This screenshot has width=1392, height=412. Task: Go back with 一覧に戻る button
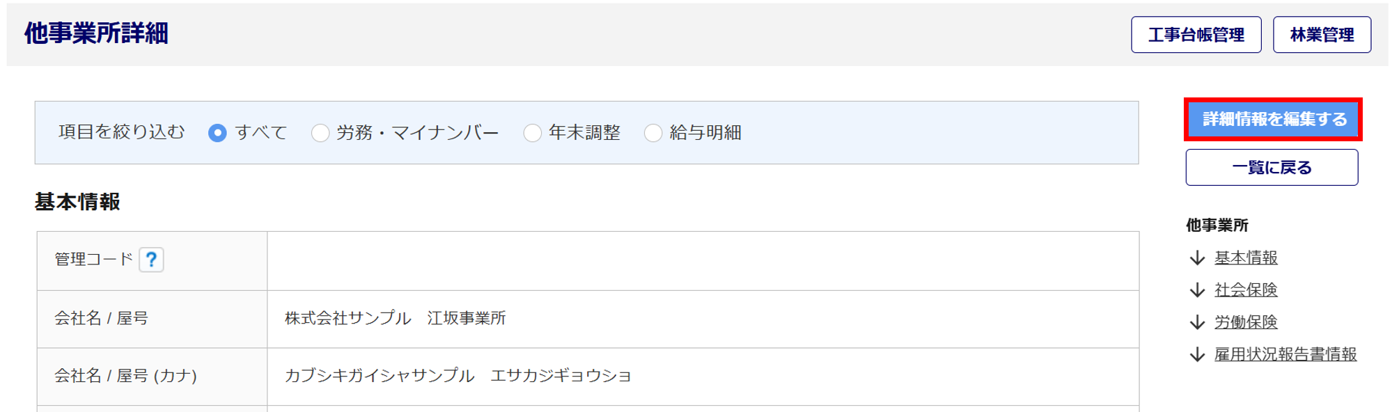[1272, 168]
